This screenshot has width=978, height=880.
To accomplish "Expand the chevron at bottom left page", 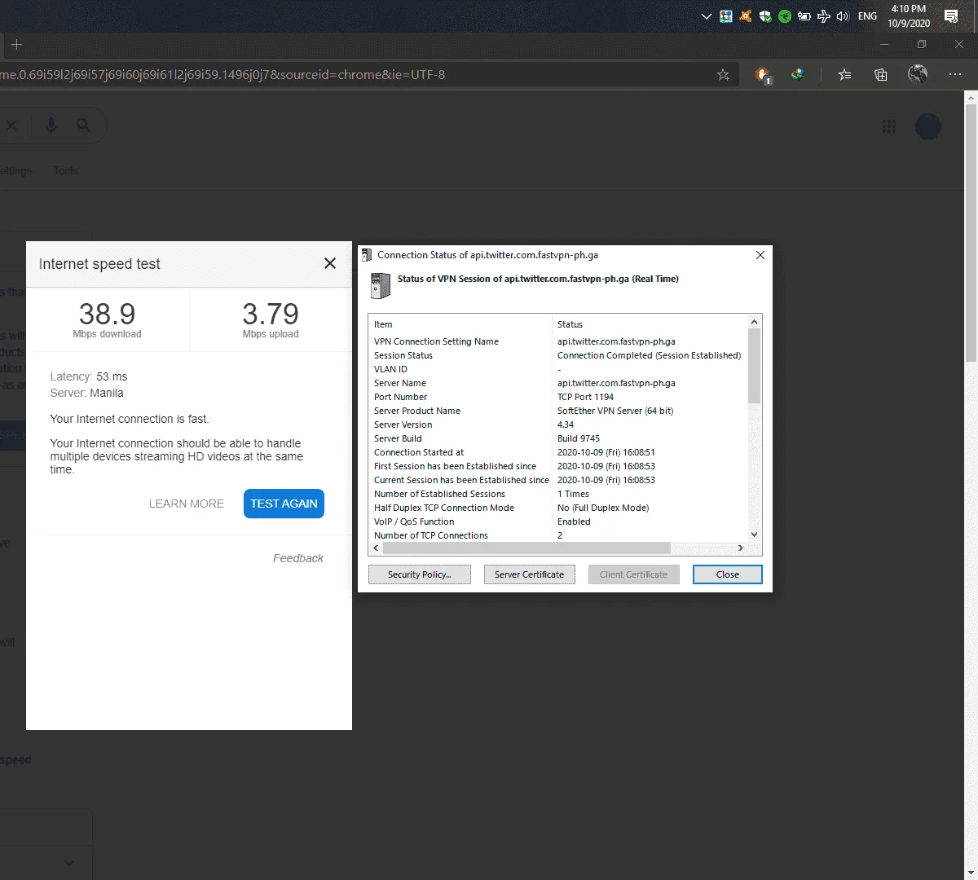I will click(x=69, y=863).
